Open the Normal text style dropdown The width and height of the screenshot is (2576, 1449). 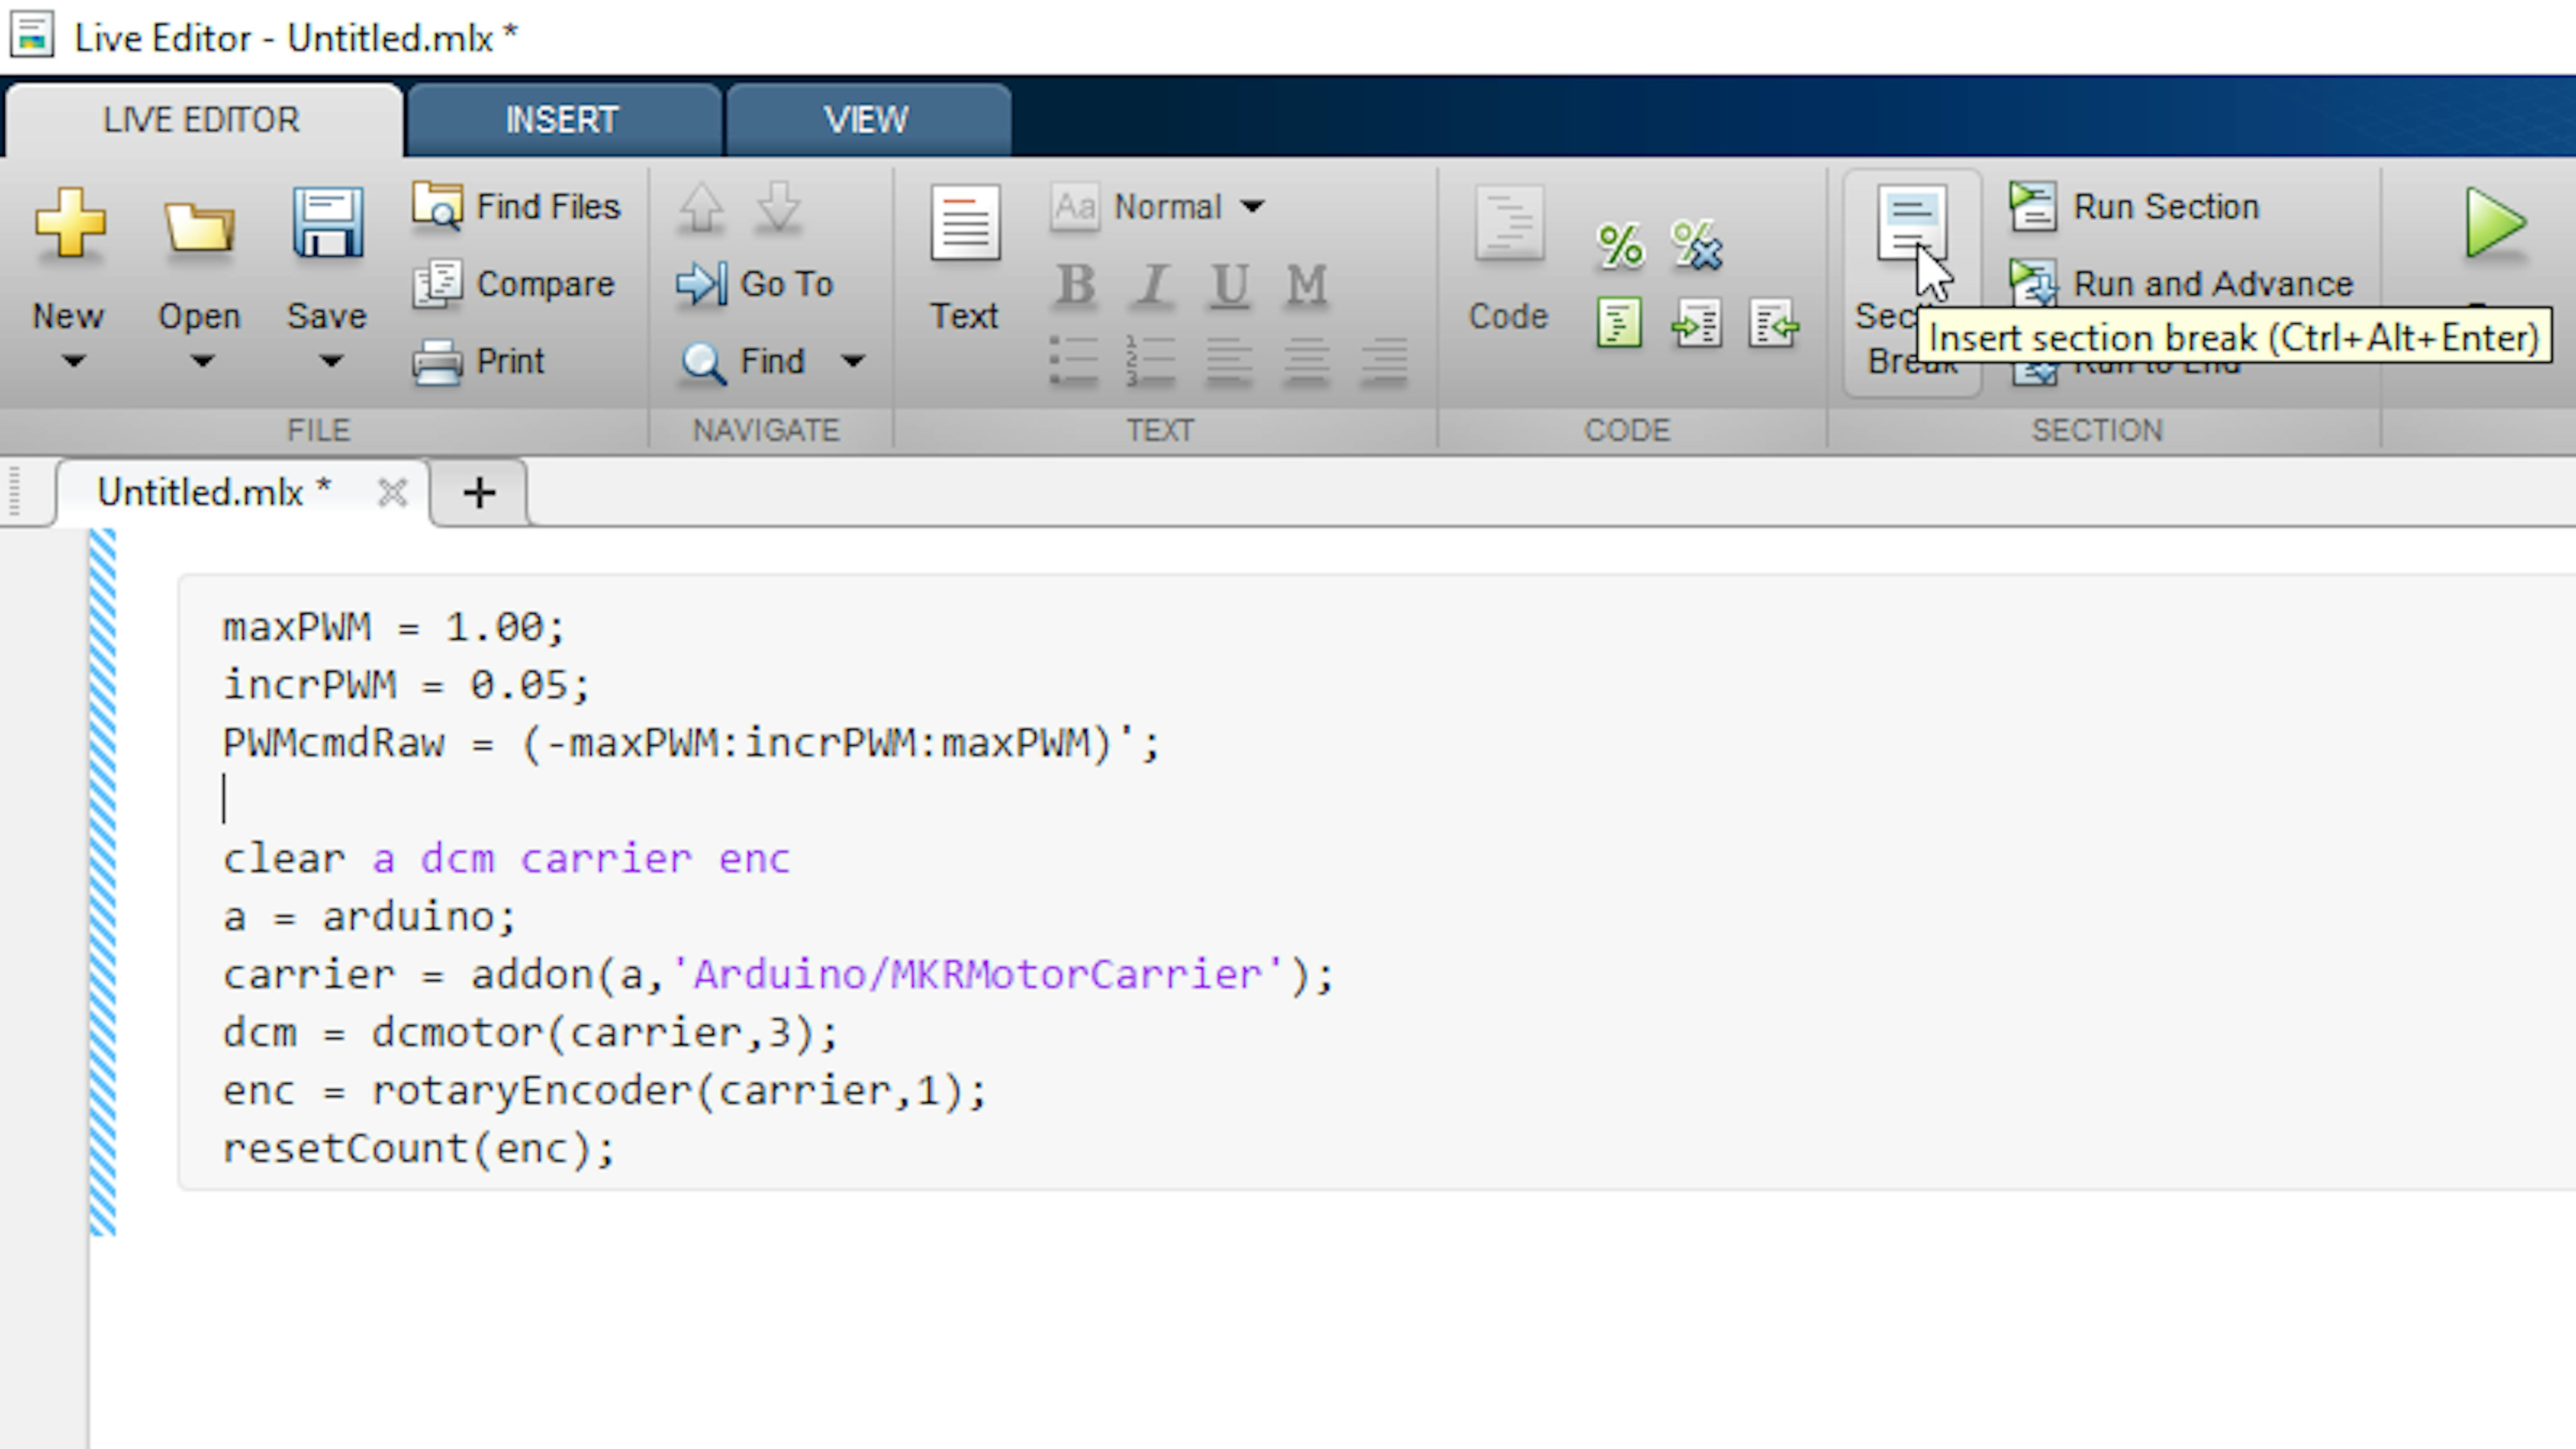coord(1158,207)
